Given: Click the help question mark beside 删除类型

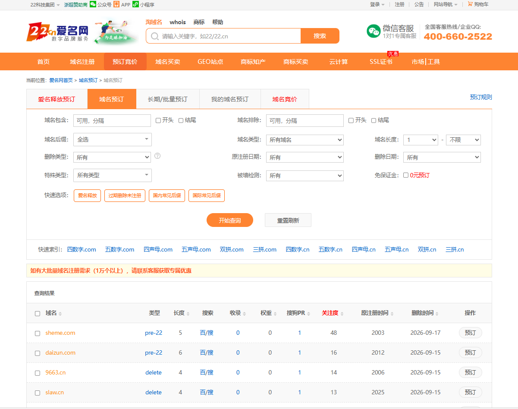Looking at the screenshot, I should [x=157, y=156].
